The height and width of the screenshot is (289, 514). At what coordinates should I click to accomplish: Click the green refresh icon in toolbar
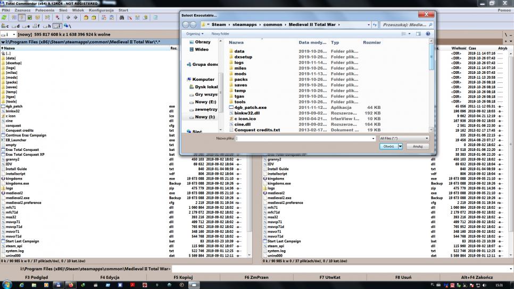pyautogui.click(x=4, y=18)
